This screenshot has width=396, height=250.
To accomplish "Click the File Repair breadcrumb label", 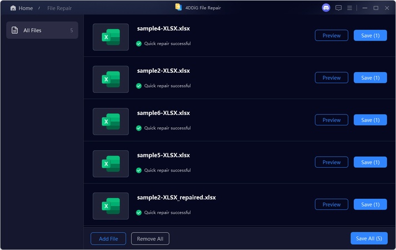I will click(x=59, y=8).
